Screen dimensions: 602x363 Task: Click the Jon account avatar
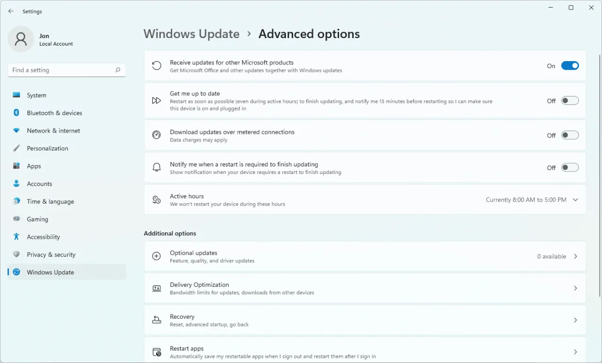point(21,39)
